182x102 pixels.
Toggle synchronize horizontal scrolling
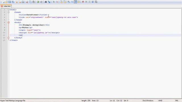click(65, 2)
